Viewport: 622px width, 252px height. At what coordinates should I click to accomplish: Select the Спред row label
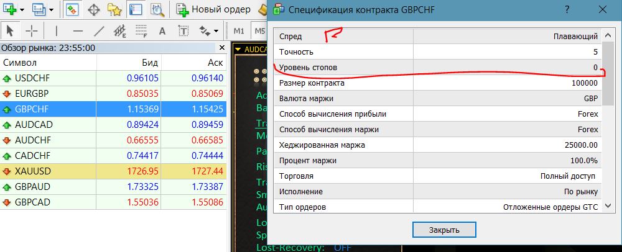pyautogui.click(x=290, y=37)
